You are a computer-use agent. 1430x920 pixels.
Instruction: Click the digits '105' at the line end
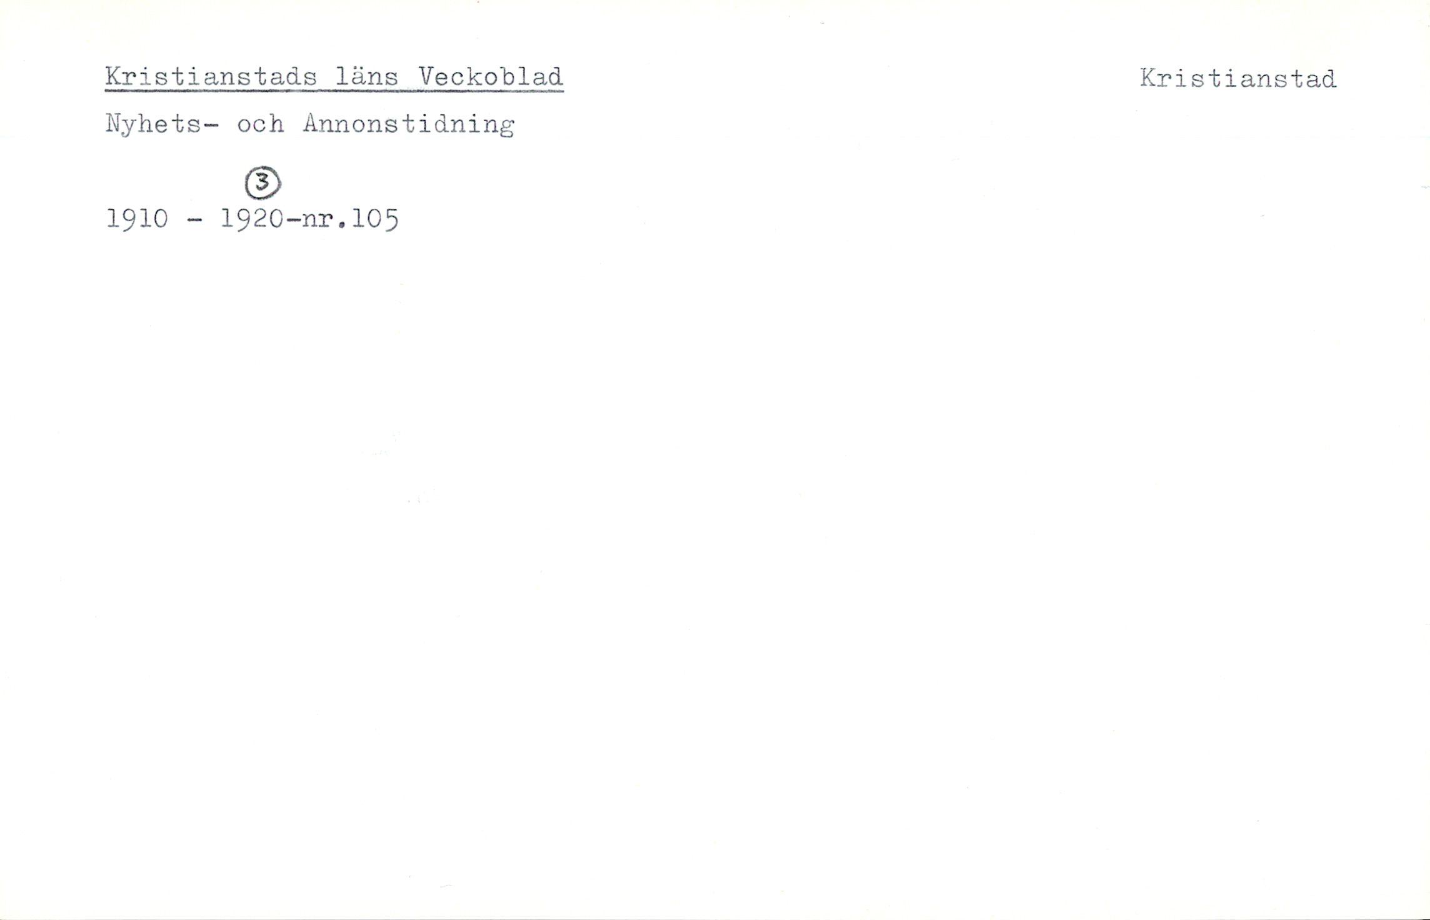coord(375,219)
